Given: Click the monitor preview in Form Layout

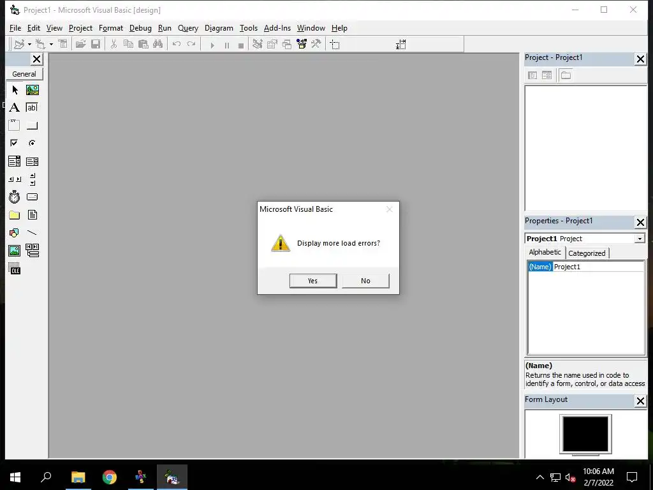Looking at the screenshot, I should [x=585, y=434].
